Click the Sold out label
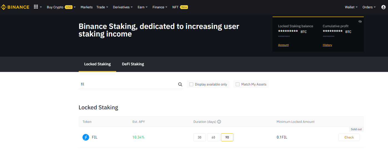 pos(356,129)
